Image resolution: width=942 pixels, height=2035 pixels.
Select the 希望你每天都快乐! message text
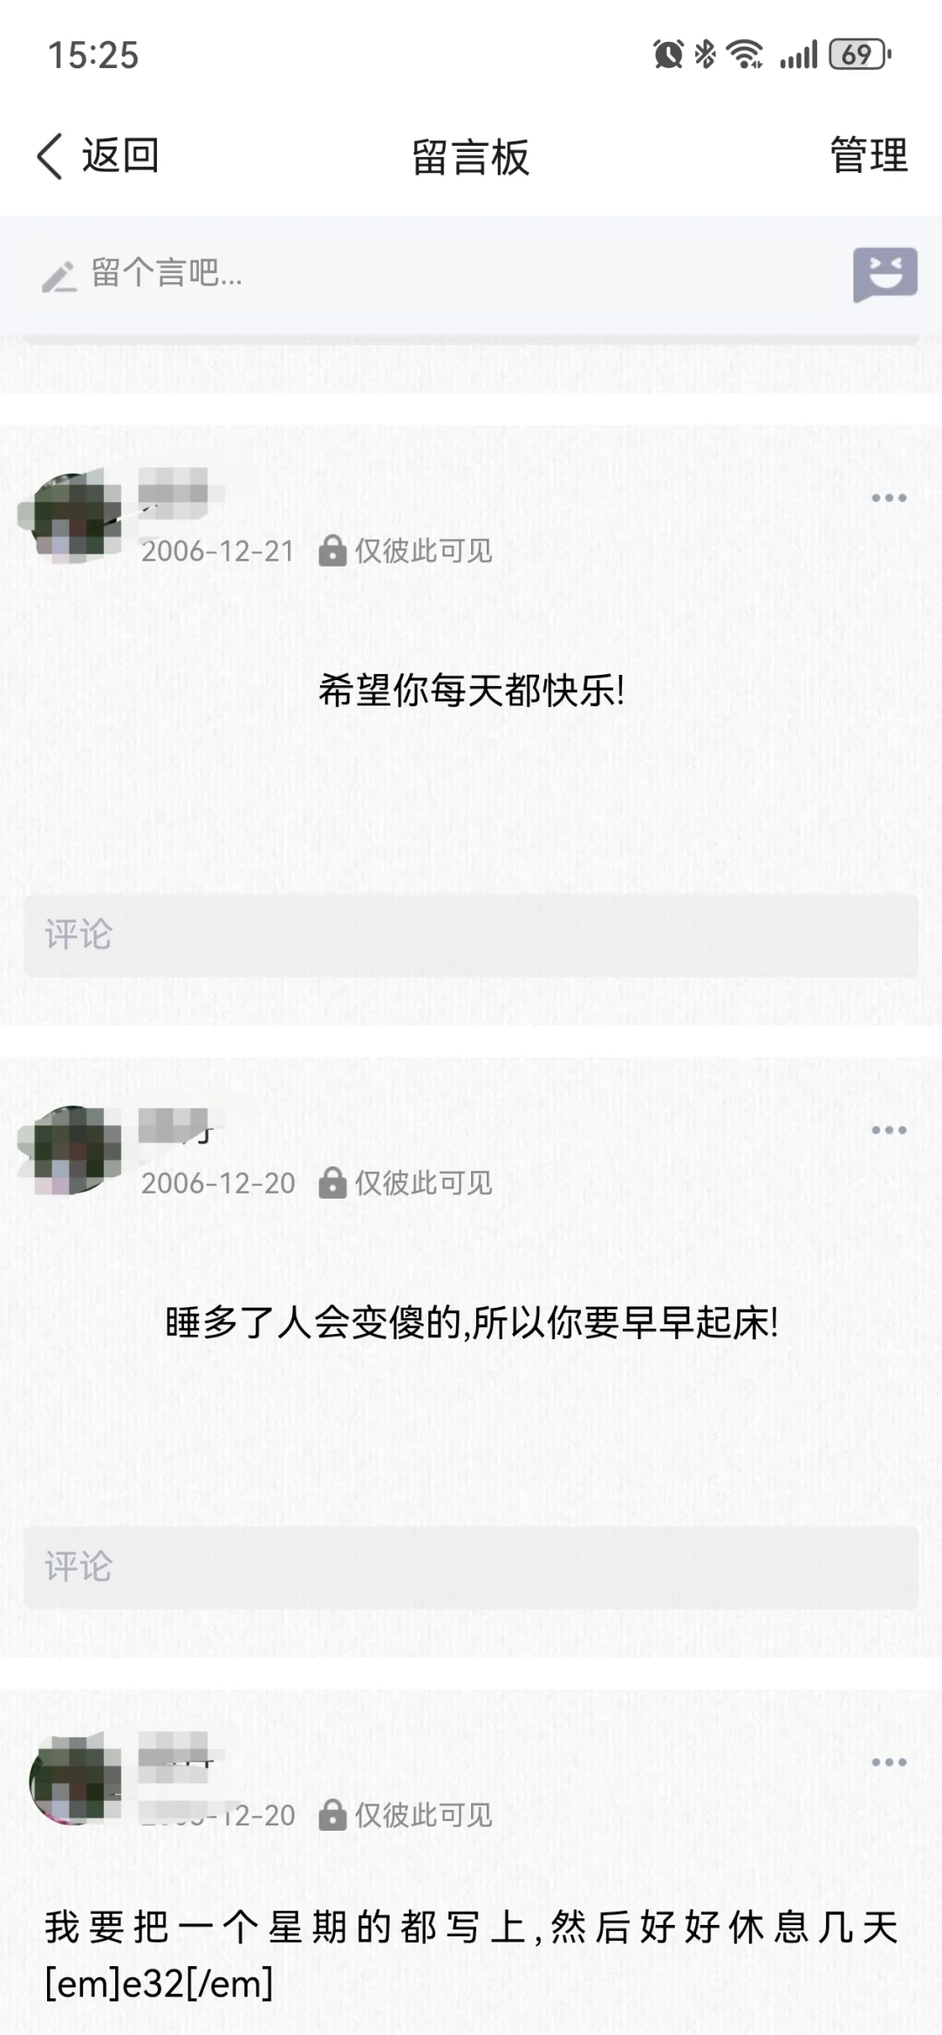tap(471, 691)
